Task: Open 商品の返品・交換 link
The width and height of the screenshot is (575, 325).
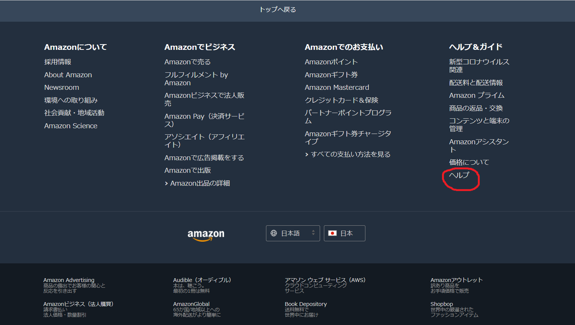Action: coord(476,108)
